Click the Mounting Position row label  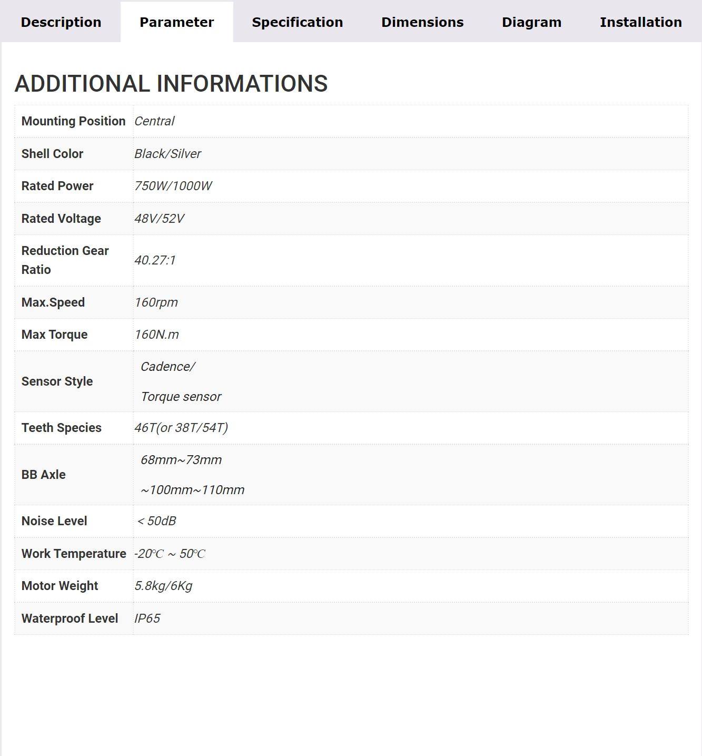click(x=73, y=121)
